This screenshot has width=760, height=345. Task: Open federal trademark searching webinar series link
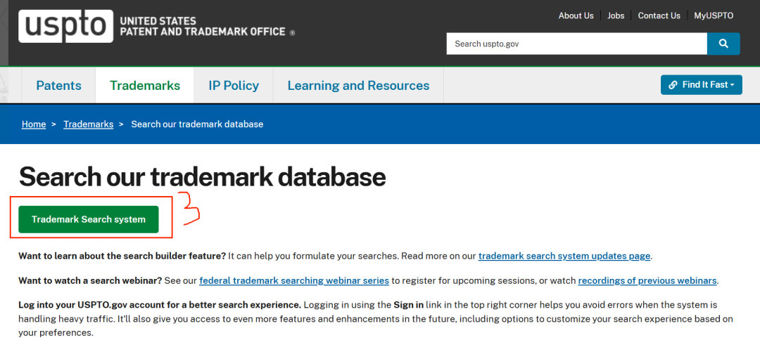294,280
